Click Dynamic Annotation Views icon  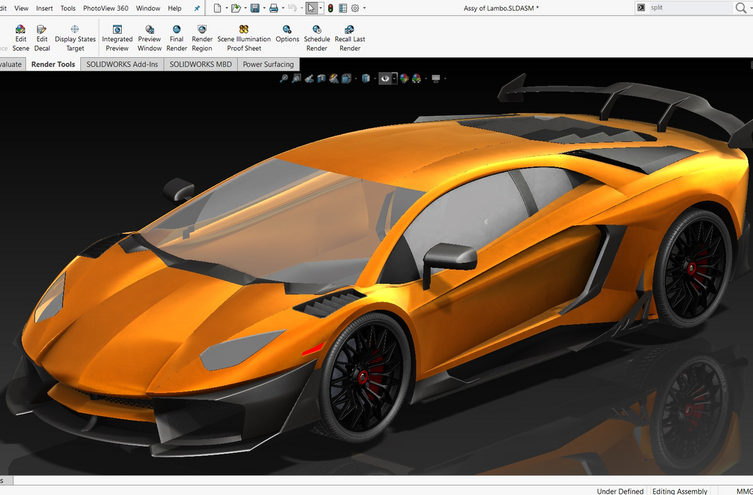tap(334, 78)
